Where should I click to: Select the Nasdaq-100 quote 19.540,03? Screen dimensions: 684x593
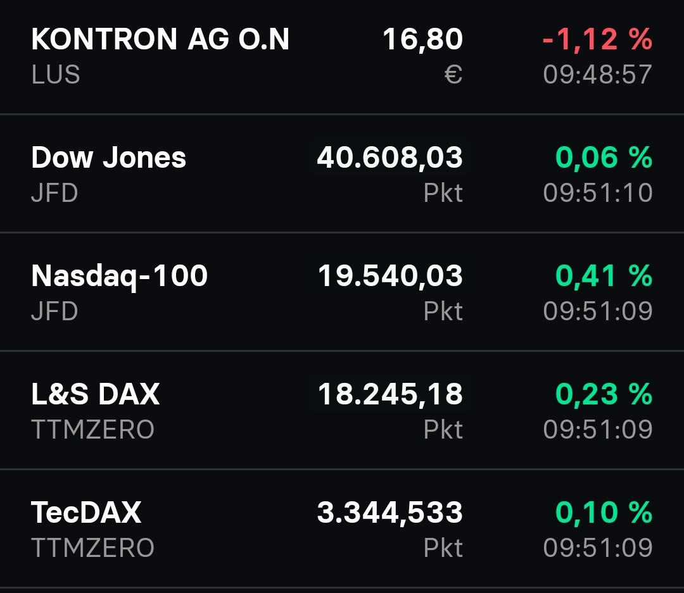(389, 276)
